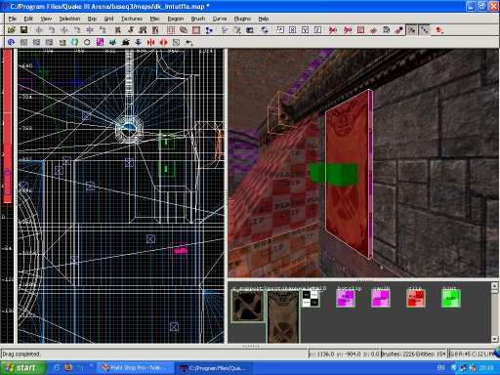This screenshot has height=375, width=500.
Task: Toggle the Scale X axis lock button
Action: click(293, 30)
